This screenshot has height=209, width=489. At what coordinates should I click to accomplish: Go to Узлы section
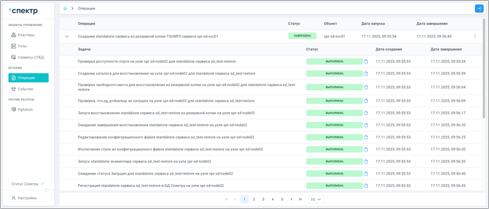22,46
